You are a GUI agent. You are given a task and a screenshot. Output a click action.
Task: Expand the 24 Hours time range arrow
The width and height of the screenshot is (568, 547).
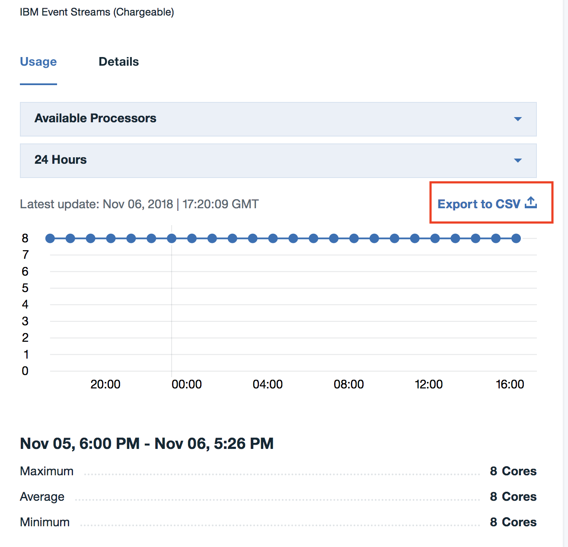(517, 161)
